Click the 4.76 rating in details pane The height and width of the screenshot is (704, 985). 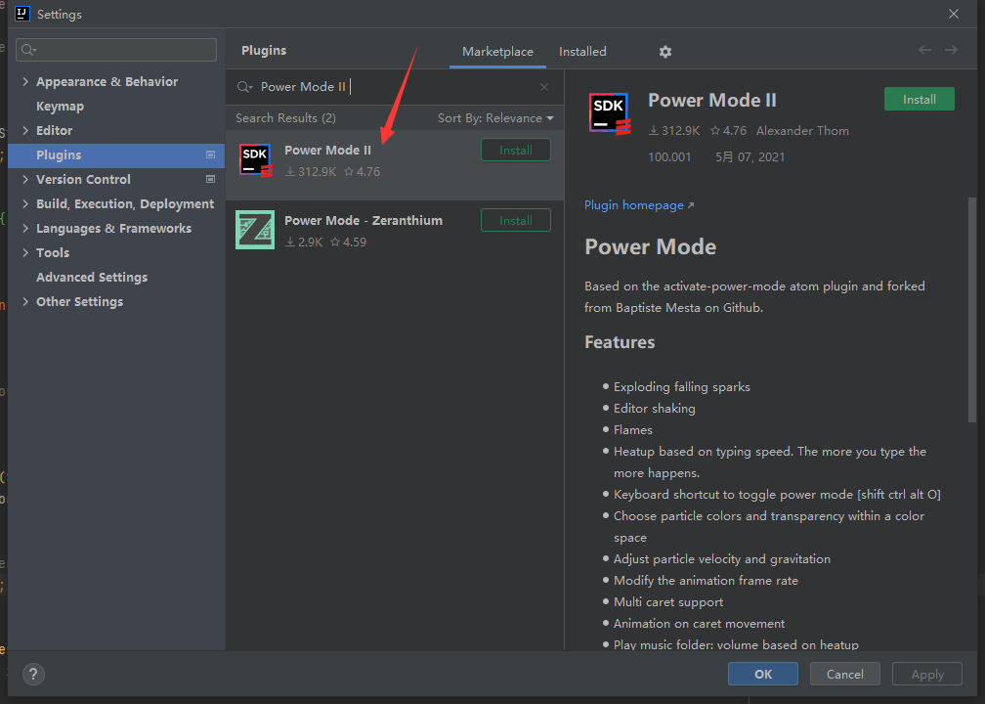pos(729,131)
